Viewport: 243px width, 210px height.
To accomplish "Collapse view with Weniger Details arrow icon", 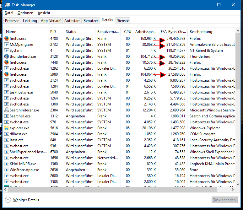I will pyautogui.click(x=8, y=200).
